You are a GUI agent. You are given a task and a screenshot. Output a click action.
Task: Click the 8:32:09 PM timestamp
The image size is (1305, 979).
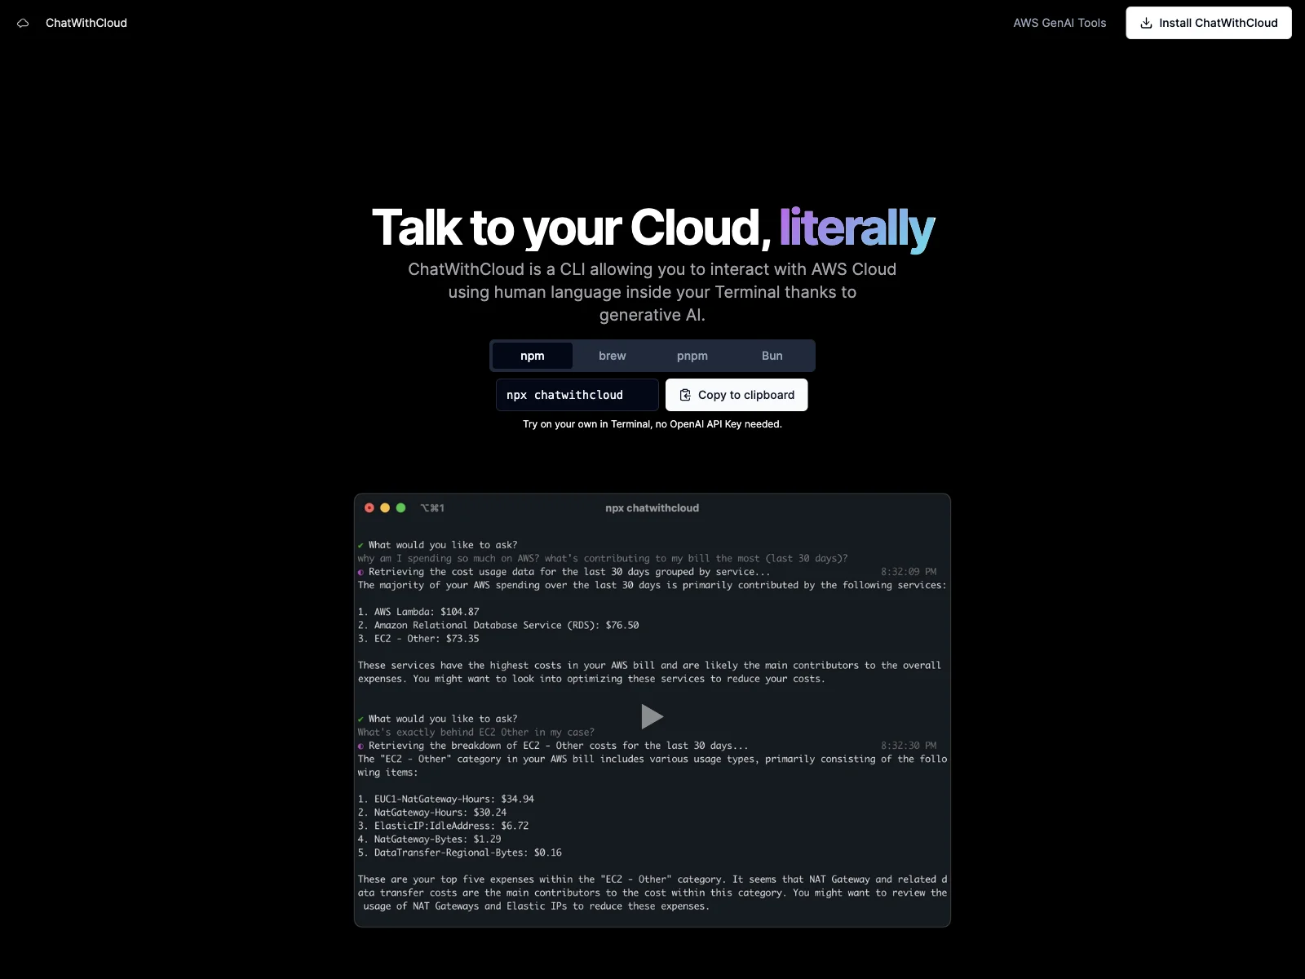coord(909,572)
